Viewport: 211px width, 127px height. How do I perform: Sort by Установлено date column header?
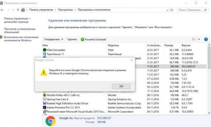pos(154,45)
